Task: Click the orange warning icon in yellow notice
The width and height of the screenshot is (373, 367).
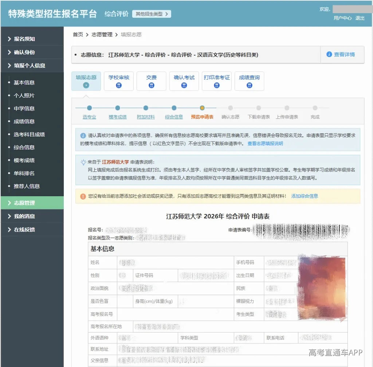Action: [83, 197]
